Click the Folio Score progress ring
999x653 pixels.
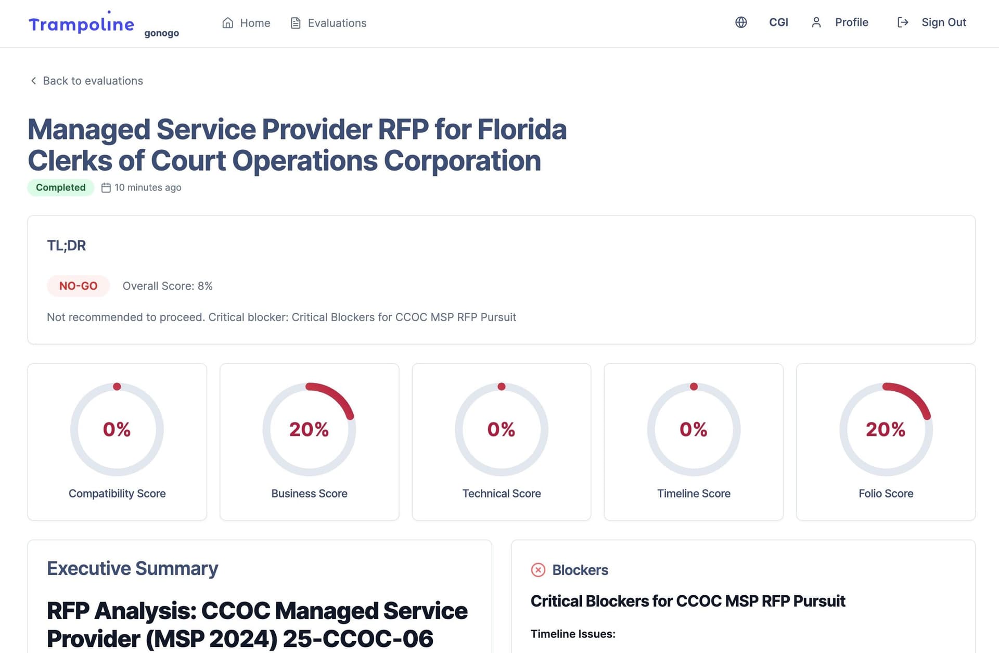coord(886,429)
